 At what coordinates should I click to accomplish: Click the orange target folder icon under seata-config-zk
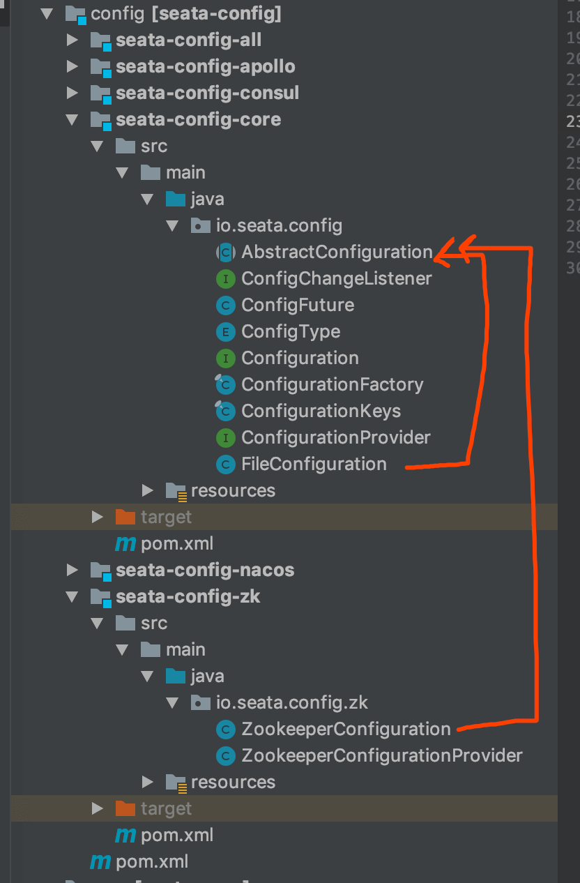pyautogui.click(x=125, y=809)
